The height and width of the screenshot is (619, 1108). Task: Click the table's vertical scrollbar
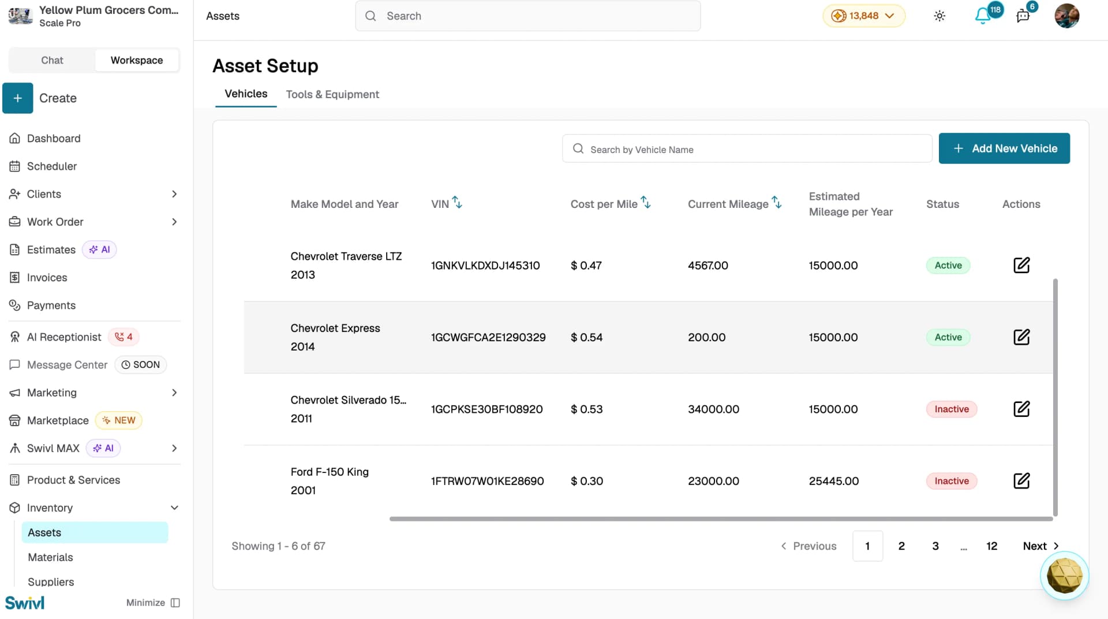point(1055,397)
